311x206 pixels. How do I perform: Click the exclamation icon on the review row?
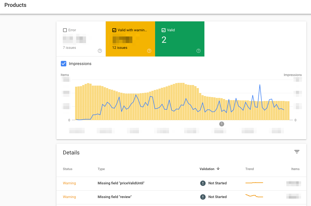[x=203, y=197]
